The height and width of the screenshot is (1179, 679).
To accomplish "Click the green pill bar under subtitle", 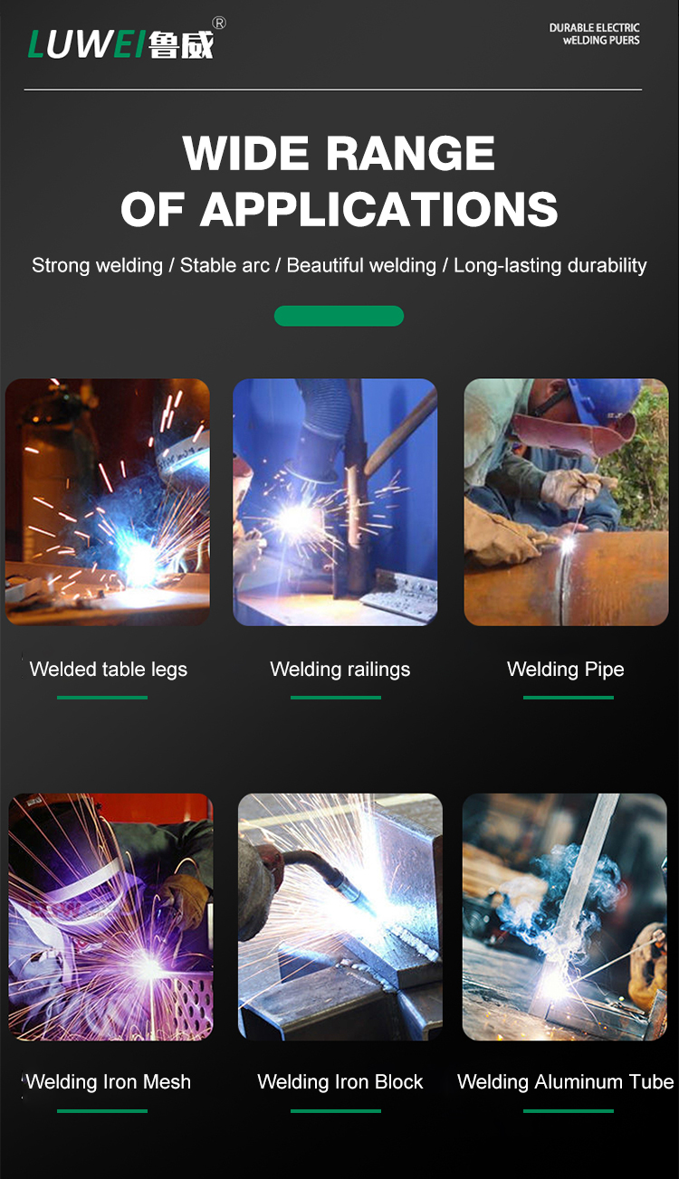I will tap(339, 316).
